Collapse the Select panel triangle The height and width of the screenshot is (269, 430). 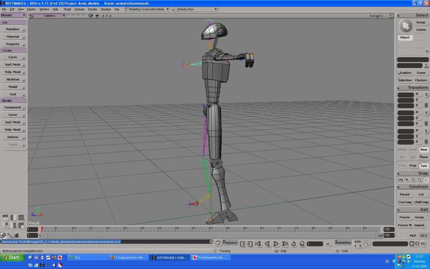tap(399, 16)
